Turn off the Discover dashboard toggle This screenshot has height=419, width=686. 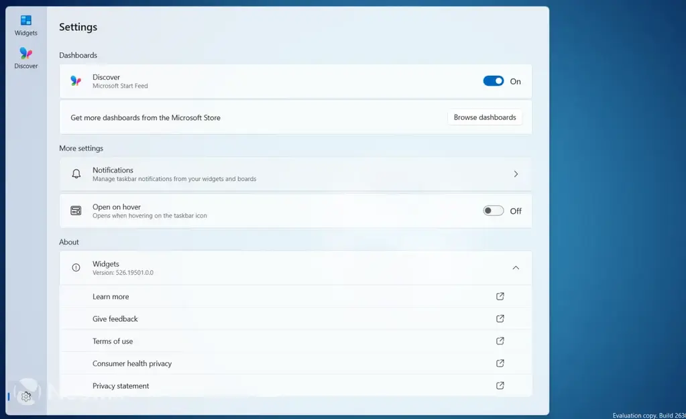[x=494, y=81]
